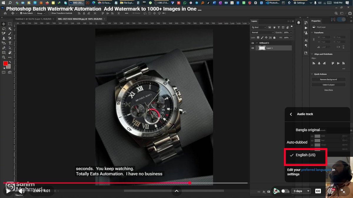Enable Show Transform Controls checkbox
The image size is (353, 198).
point(50,13)
